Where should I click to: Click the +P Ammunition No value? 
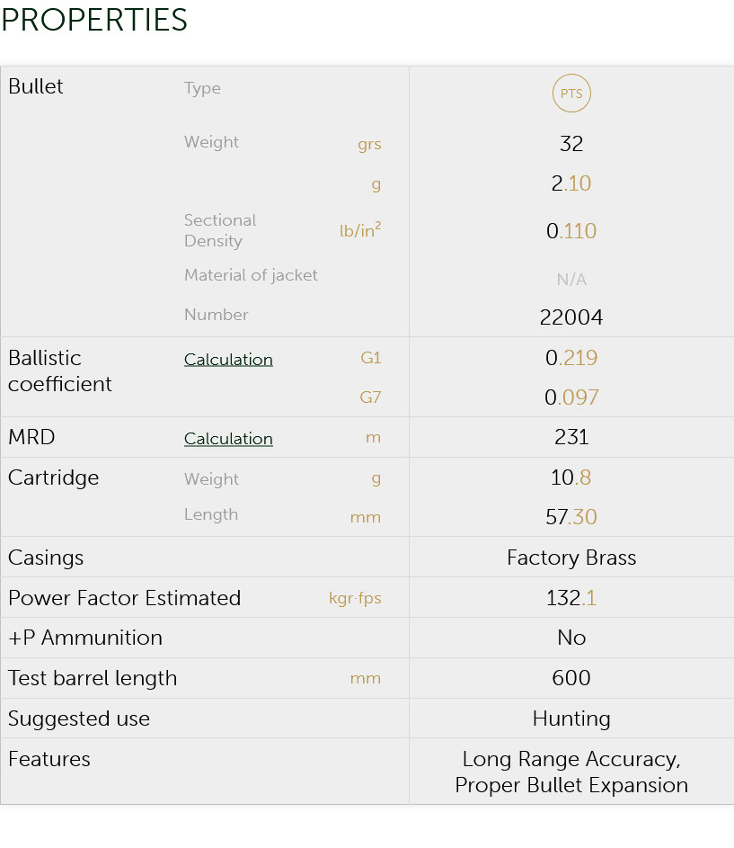571,638
